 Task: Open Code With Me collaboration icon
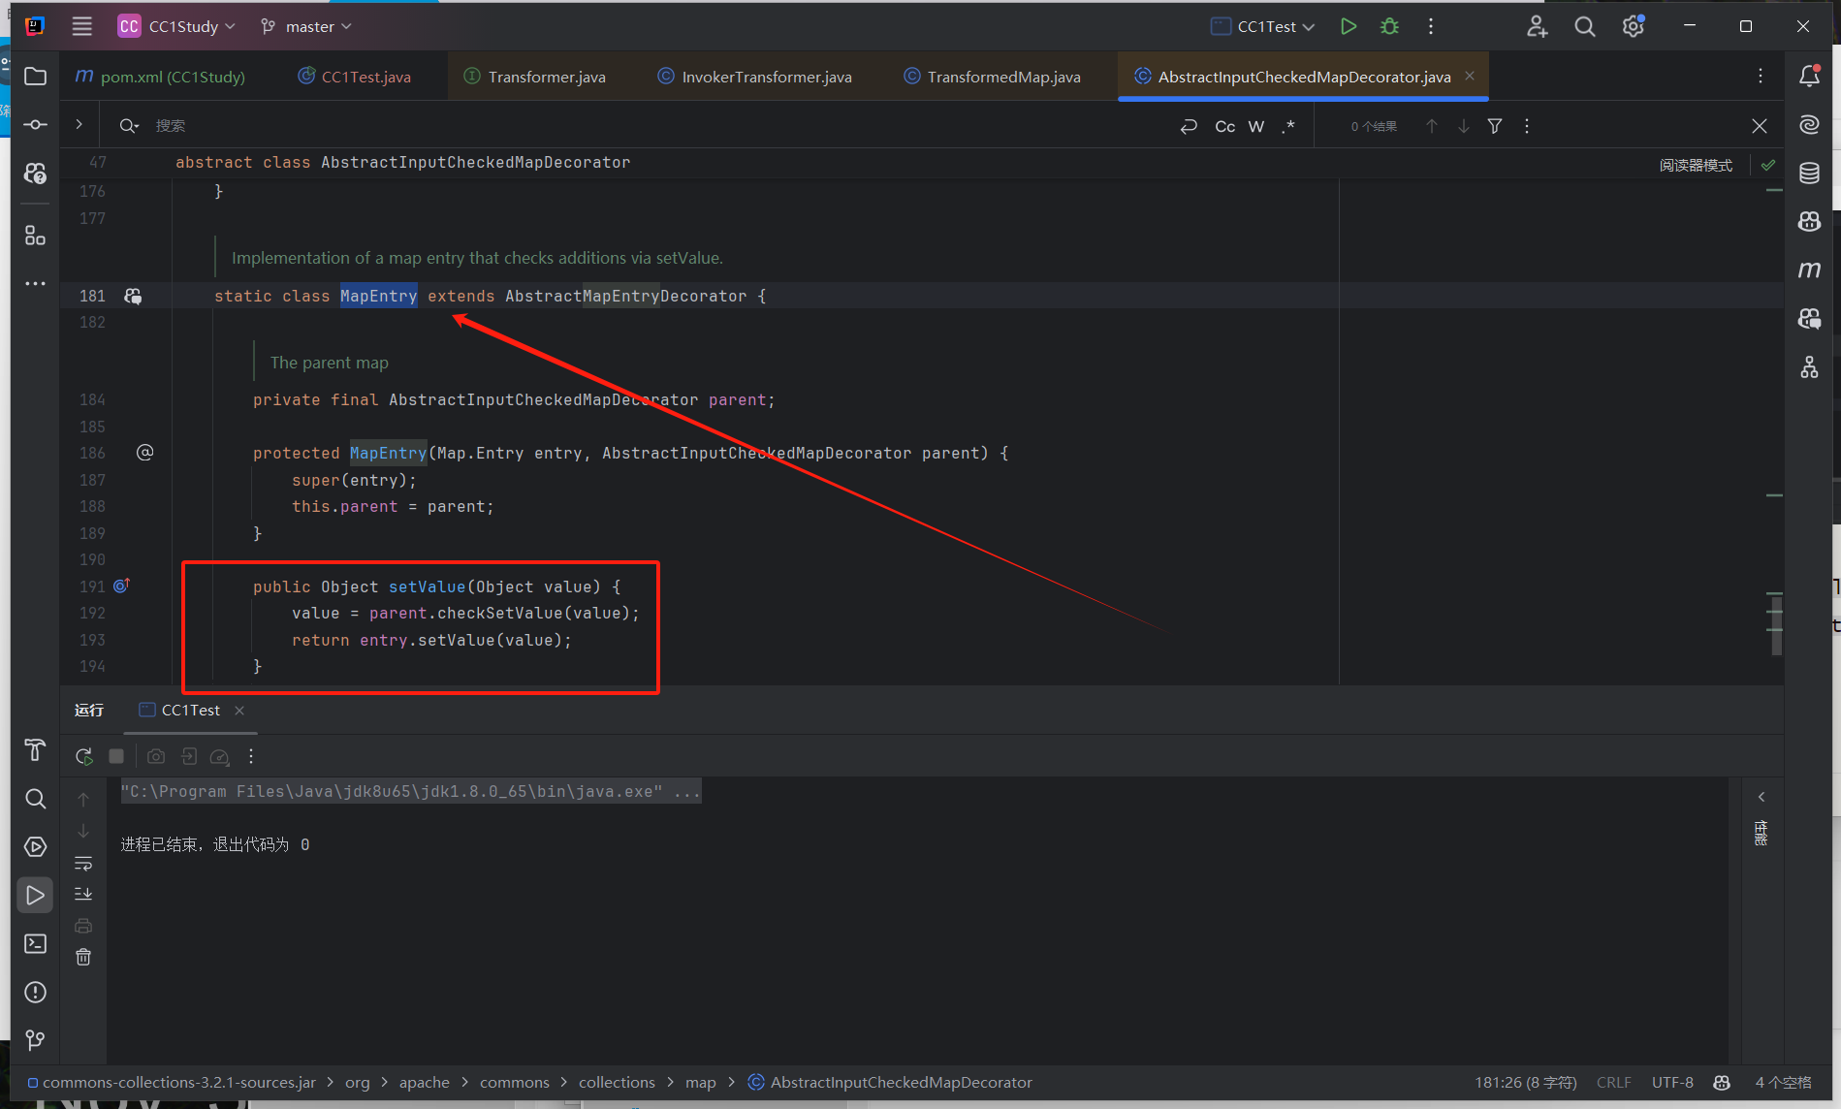[1537, 26]
